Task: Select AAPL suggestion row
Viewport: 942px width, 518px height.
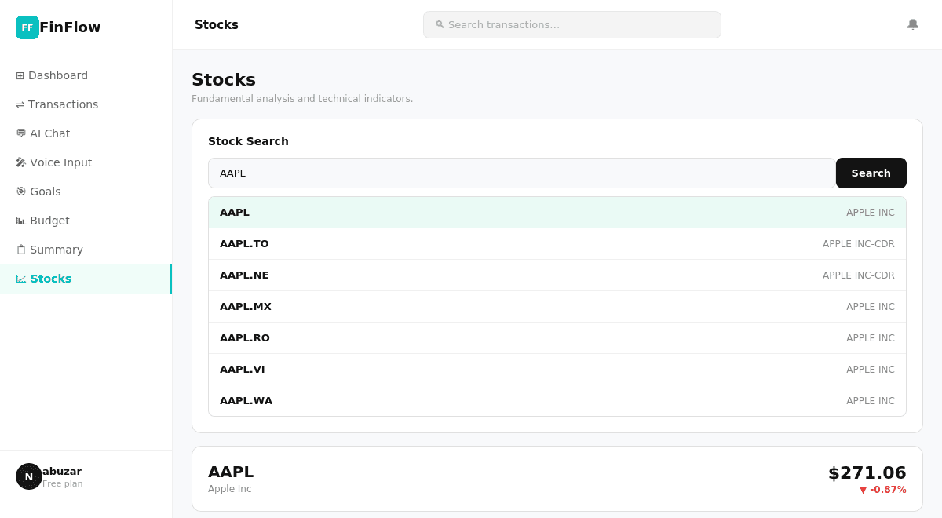Action: [557, 213]
